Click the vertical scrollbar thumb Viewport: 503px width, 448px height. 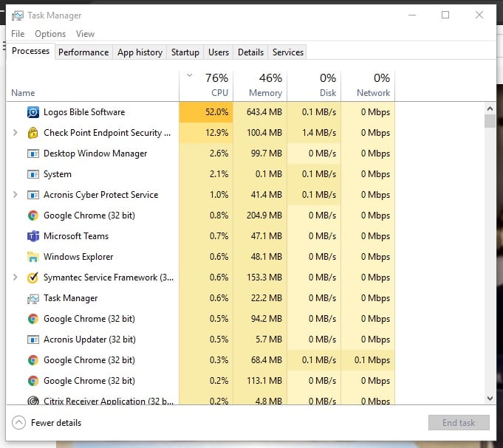point(490,121)
